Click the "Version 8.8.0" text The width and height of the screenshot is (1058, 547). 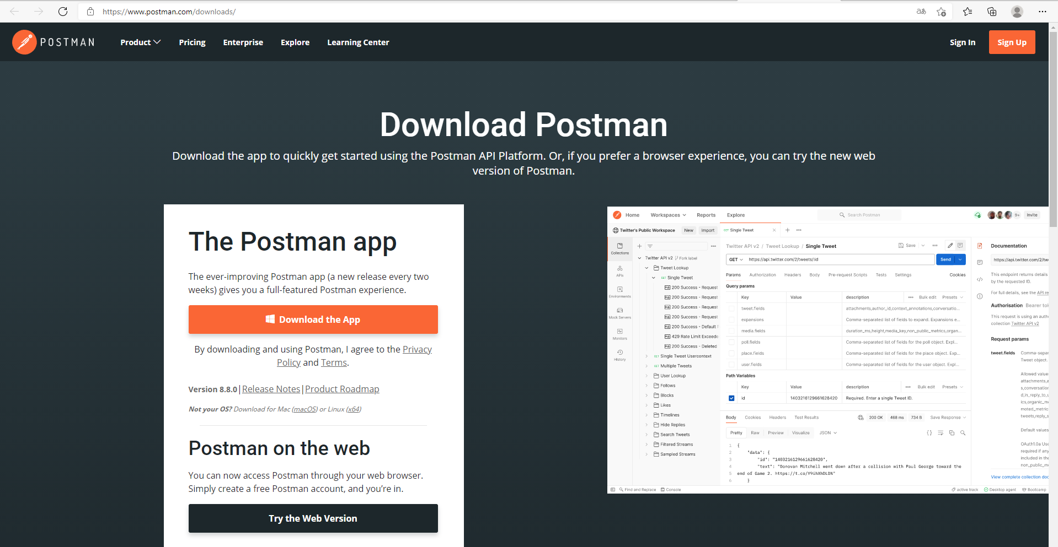(x=212, y=389)
